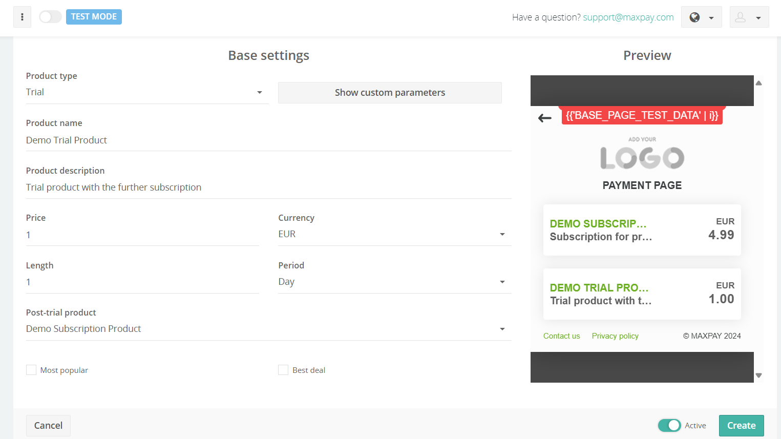781x439 pixels.
Task: Open the Post-trial product dropdown
Action: tap(269, 329)
